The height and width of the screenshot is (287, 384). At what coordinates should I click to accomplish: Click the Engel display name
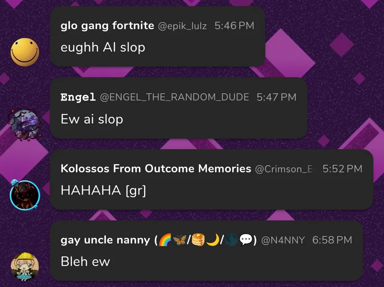click(x=78, y=97)
